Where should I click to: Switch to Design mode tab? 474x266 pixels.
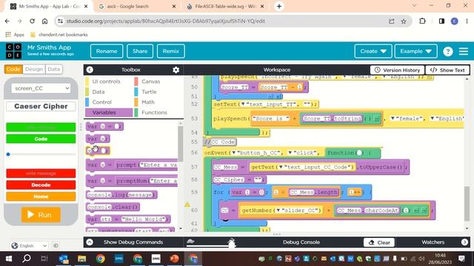click(34, 69)
